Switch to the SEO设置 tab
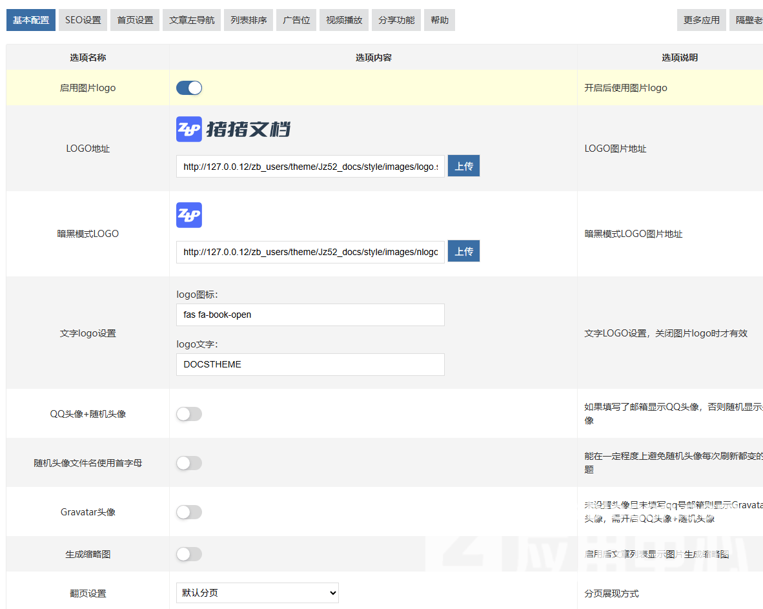Viewport: 763px width, 609px height. point(83,20)
